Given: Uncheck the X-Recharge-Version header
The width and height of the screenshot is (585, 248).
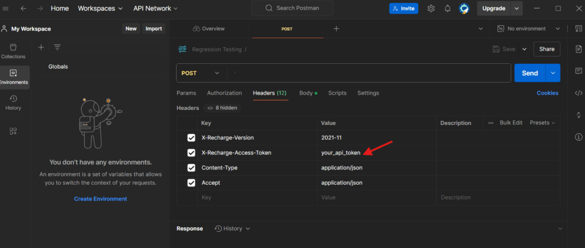Looking at the screenshot, I should coord(191,138).
